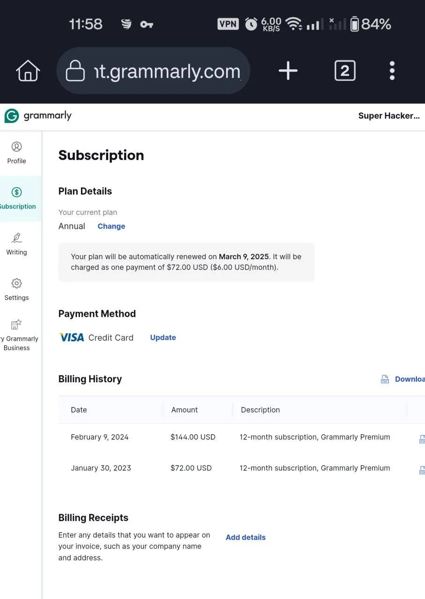Download PDF receipt for February 9, 2024
Viewport: 425px width, 599px height.
(422, 439)
